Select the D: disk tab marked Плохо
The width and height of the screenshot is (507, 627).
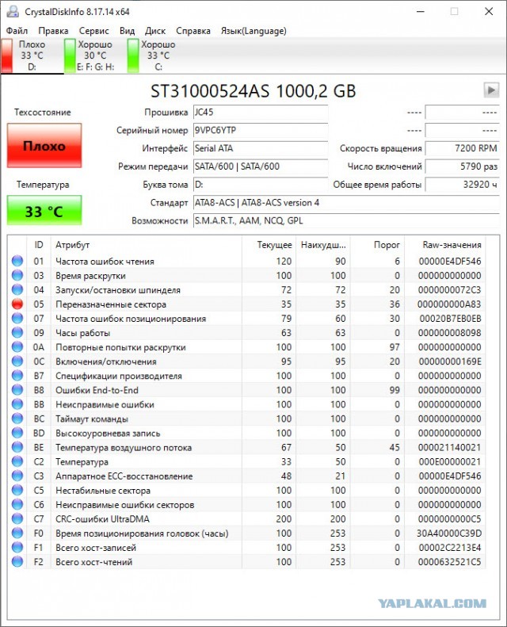[32, 55]
